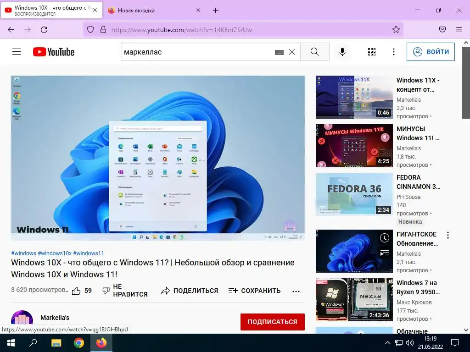Open video title ГИГАНТСКОЕ Обновление

(x=417, y=239)
